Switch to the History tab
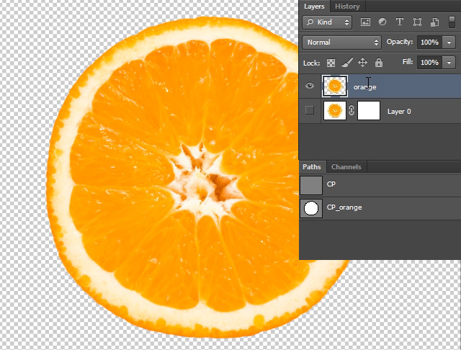 click(347, 6)
